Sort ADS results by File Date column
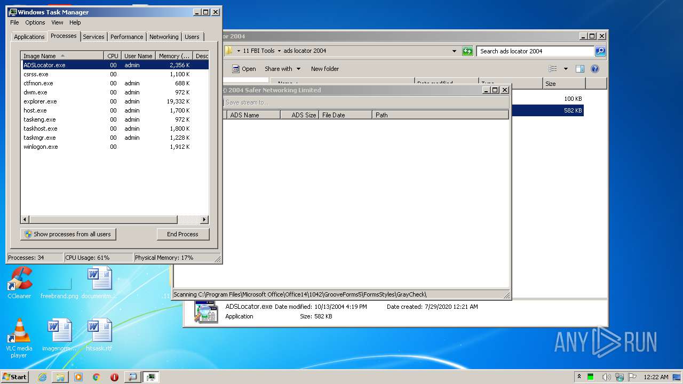 [345, 115]
